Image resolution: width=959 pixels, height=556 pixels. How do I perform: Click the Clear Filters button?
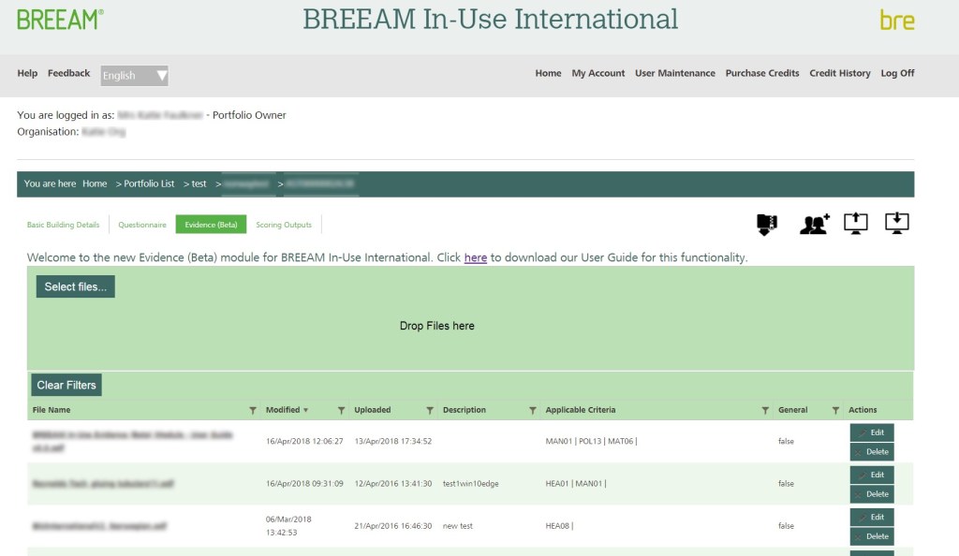pyautogui.click(x=66, y=385)
